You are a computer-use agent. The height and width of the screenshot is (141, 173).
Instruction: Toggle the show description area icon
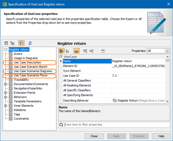pyautogui.click(x=76, y=51)
